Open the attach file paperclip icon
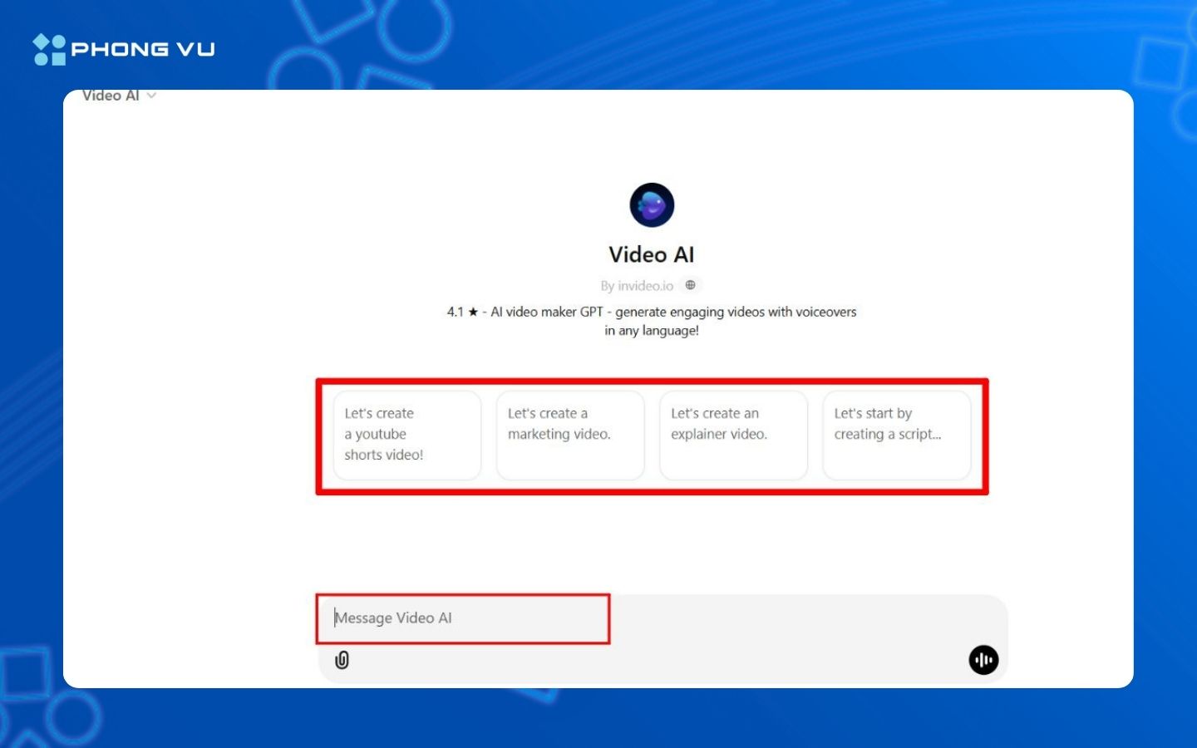This screenshot has height=748, width=1197. click(x=342, y=659)
